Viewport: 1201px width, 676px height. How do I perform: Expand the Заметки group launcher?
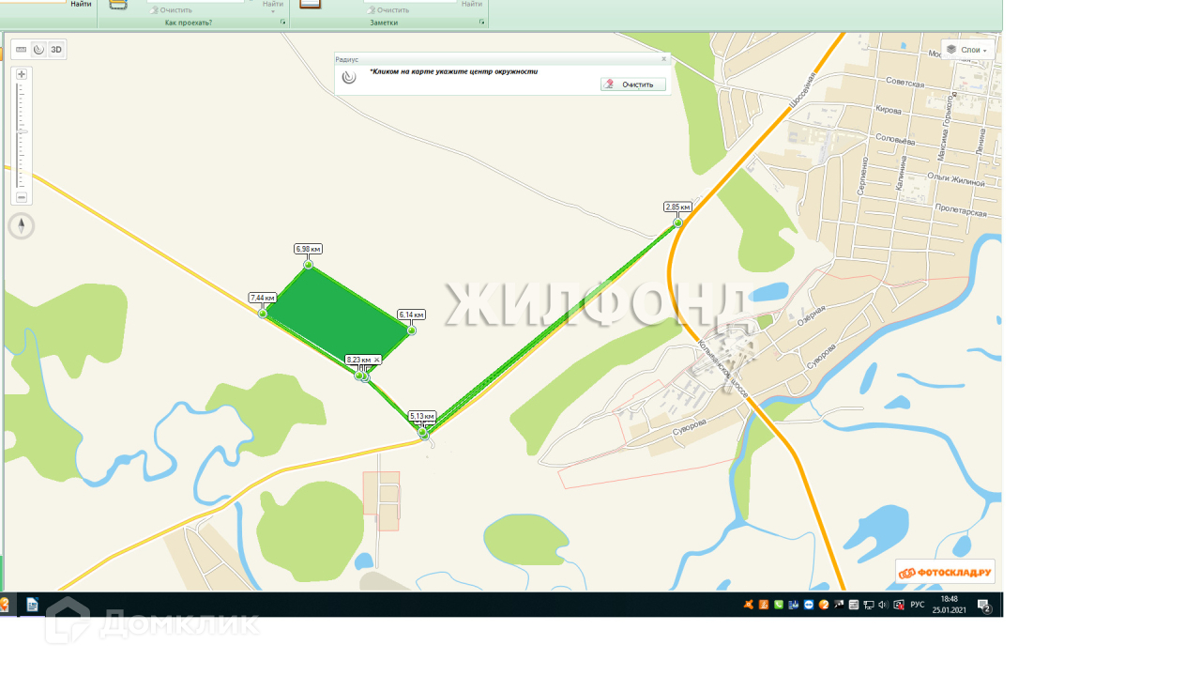[x=482, y=23]
